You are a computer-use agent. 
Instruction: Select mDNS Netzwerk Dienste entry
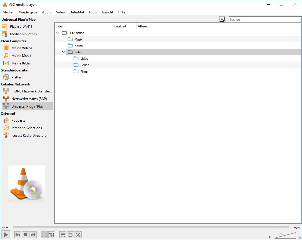[27, 91]
